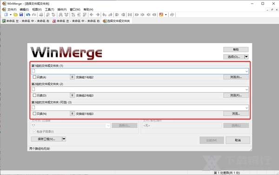Click the Copy Right and Advance icon

point(105,15)
